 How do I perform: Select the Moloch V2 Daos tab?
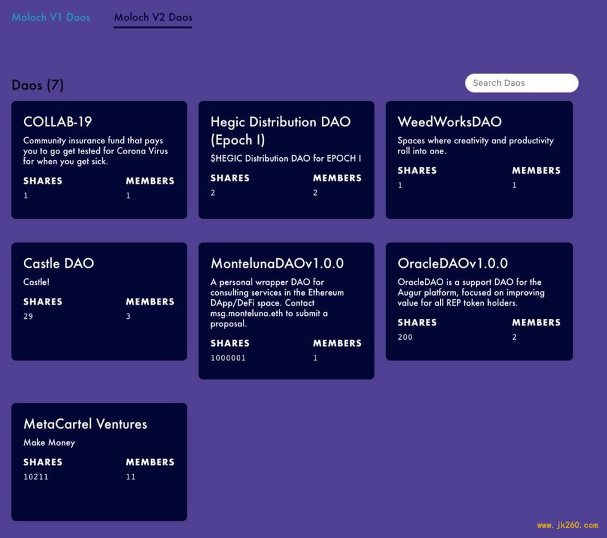pos(153,18)
